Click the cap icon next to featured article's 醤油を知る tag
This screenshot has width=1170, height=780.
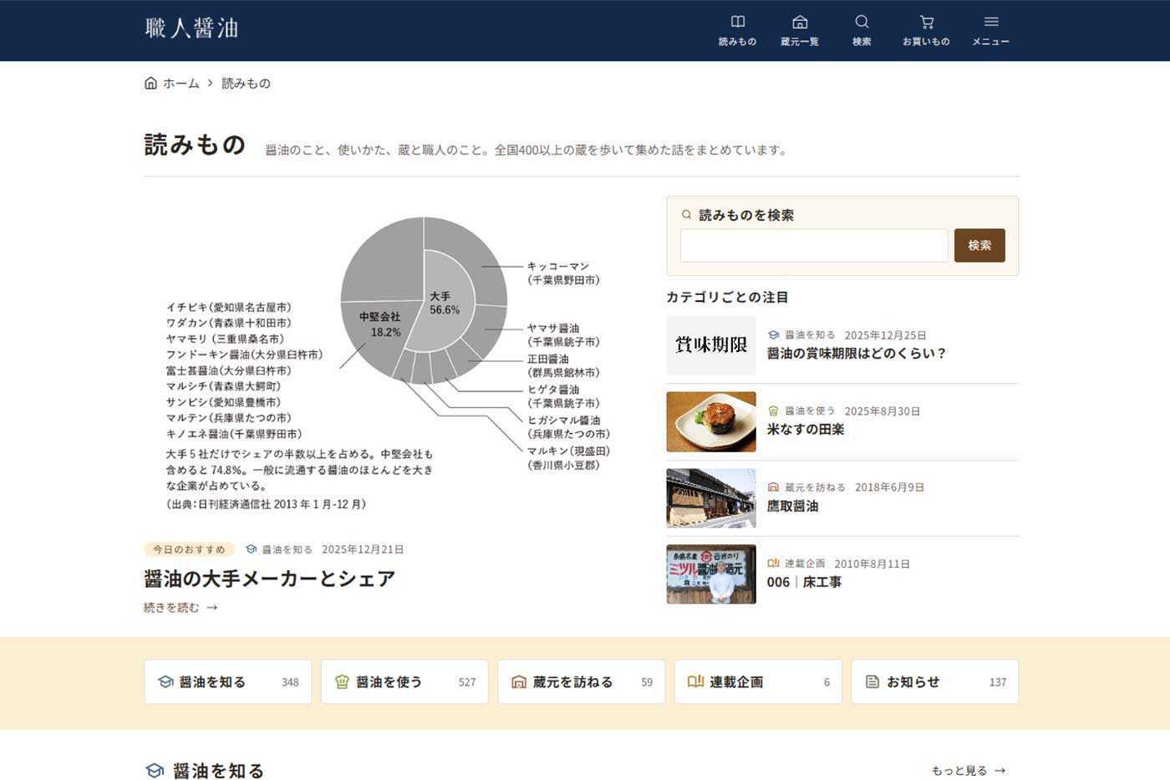251,549
